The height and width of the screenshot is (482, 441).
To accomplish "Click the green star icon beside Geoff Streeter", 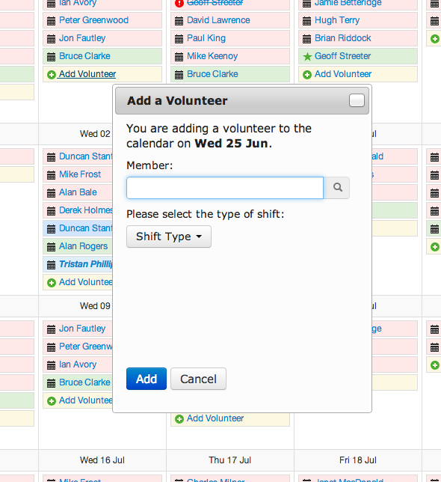I will [x=307, y=57].
